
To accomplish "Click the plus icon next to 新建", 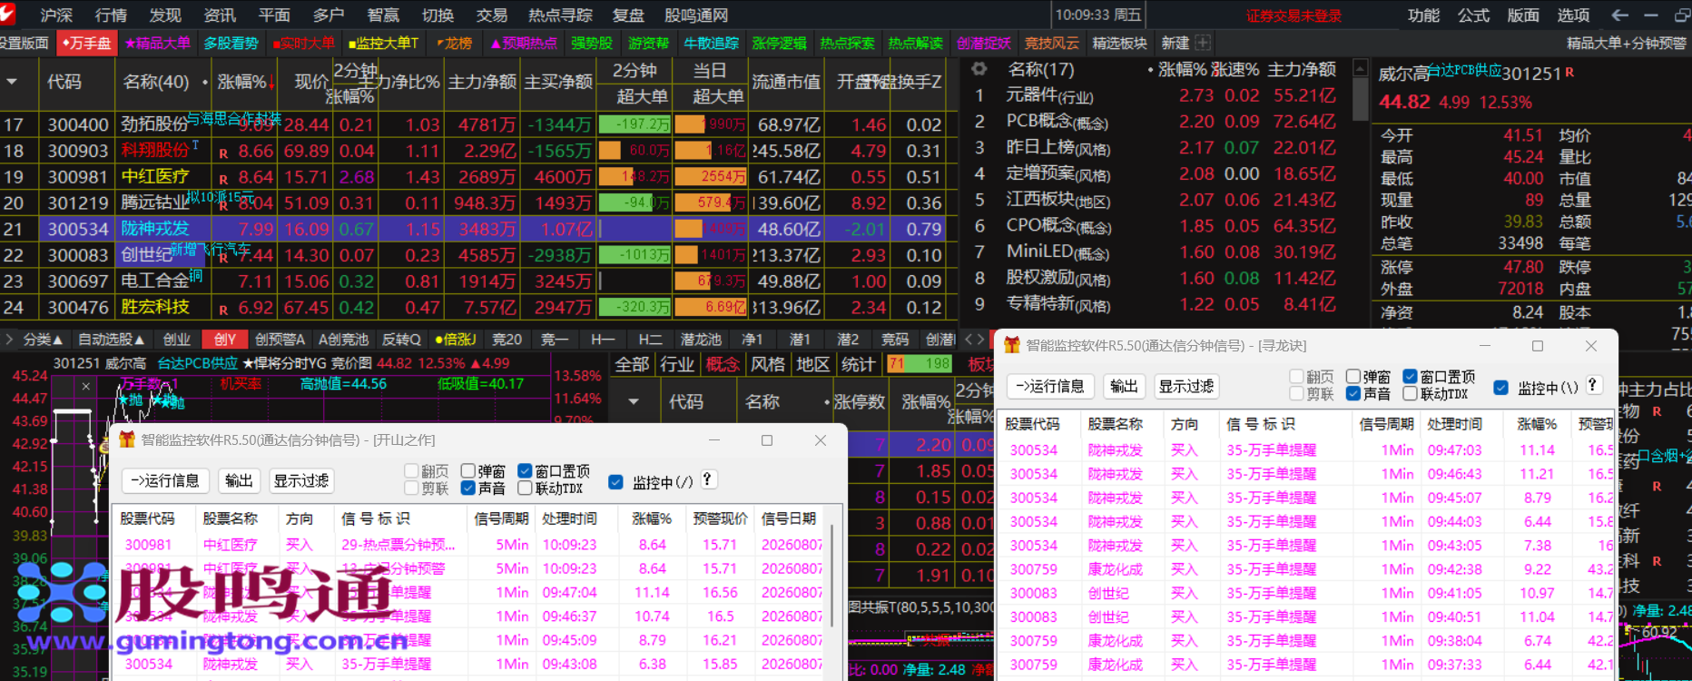I will coord(1203,43).
